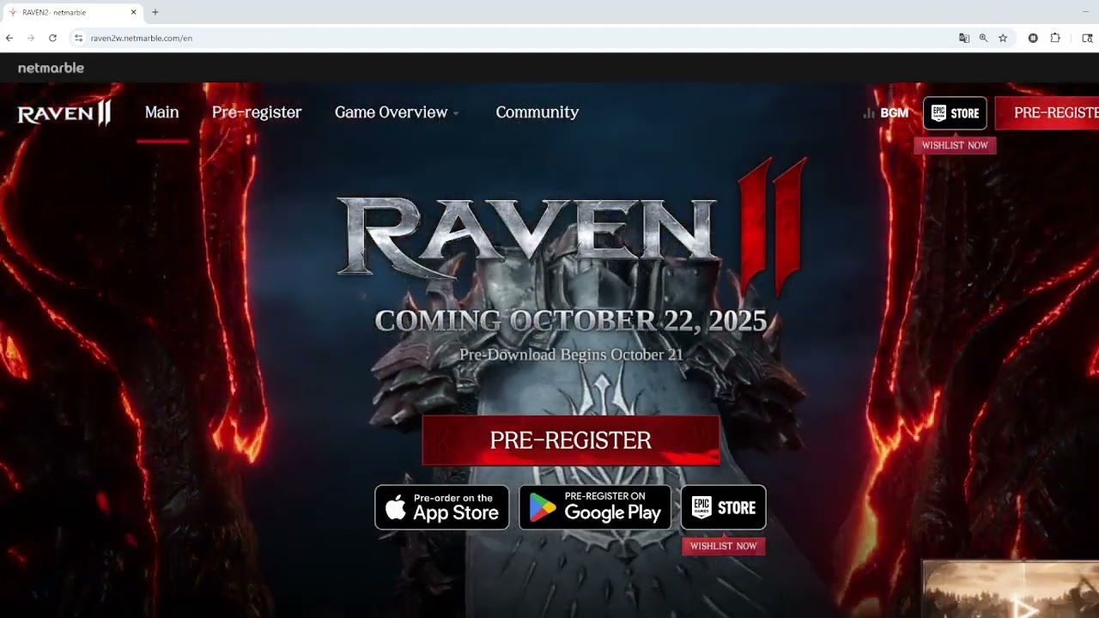The image size is (1099, 618).
Task: Minimize the browser window
Action: (x=1087, y=11)
